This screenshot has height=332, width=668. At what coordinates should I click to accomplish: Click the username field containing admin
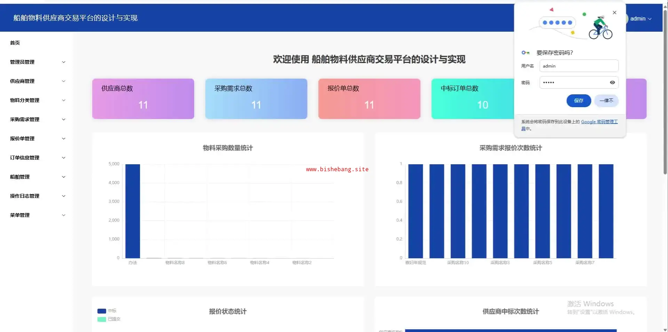[579, 66]
